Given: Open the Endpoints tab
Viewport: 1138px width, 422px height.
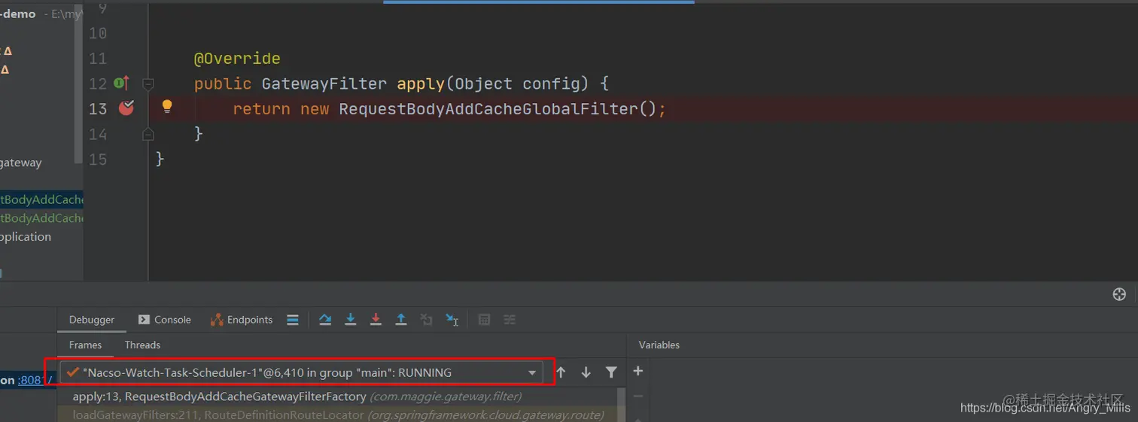Looking at the screenshot, I should 242,320.
